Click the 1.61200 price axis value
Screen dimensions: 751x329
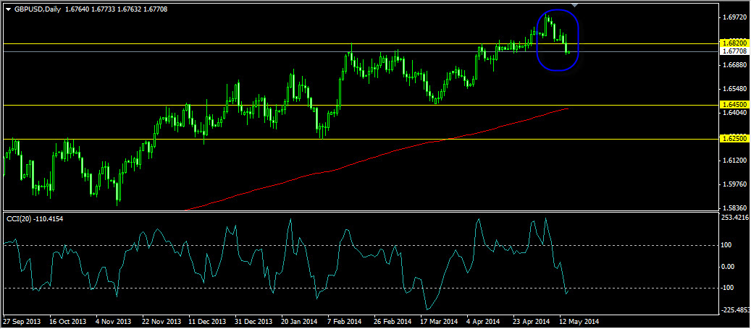coord(736,161)
